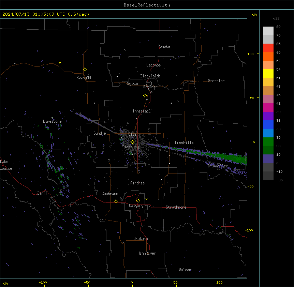Click the ThreeHills label
Image resolution: width=294 pixels, height=287 pixels.
(183, 142)
